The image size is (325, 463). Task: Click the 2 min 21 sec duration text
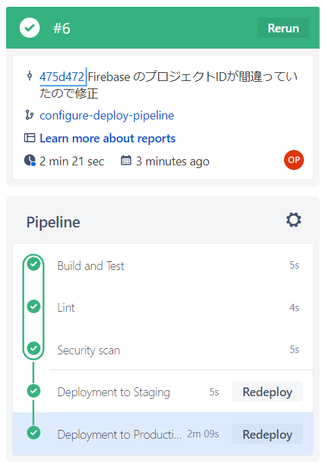click(x=71, y=161)
